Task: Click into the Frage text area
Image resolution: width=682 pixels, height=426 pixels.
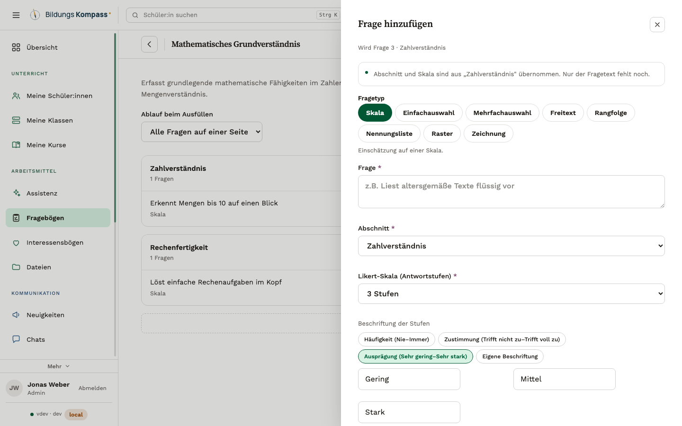Action: pos(511,192)
